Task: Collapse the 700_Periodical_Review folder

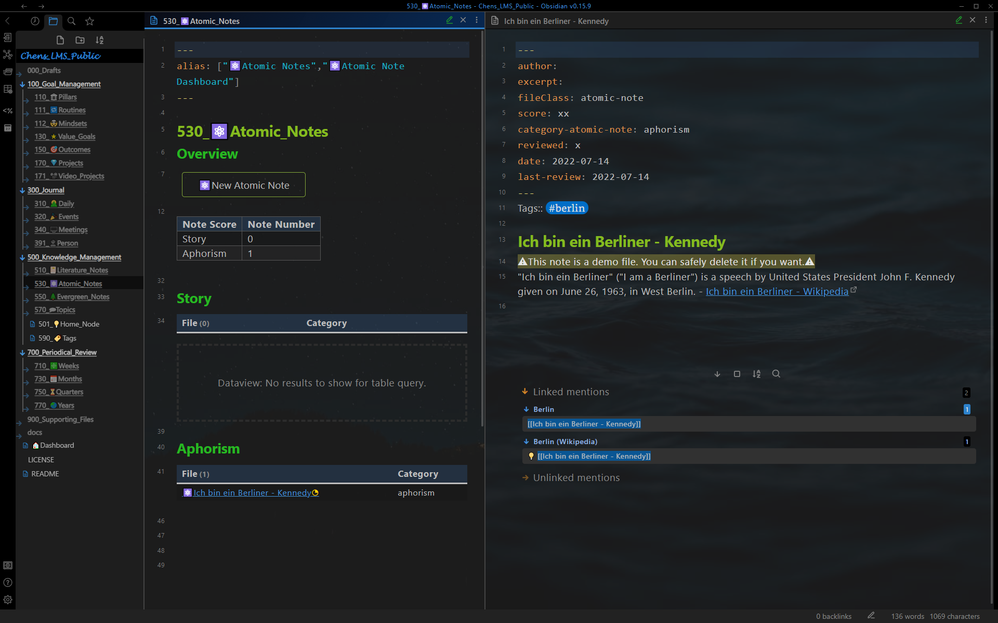Action: pos(22,353)
